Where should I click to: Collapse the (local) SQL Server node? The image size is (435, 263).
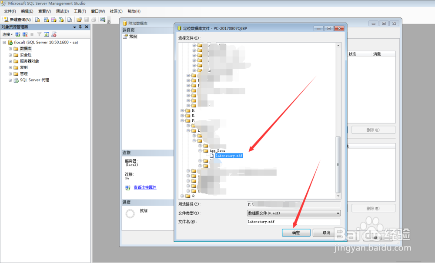point(4,43)
